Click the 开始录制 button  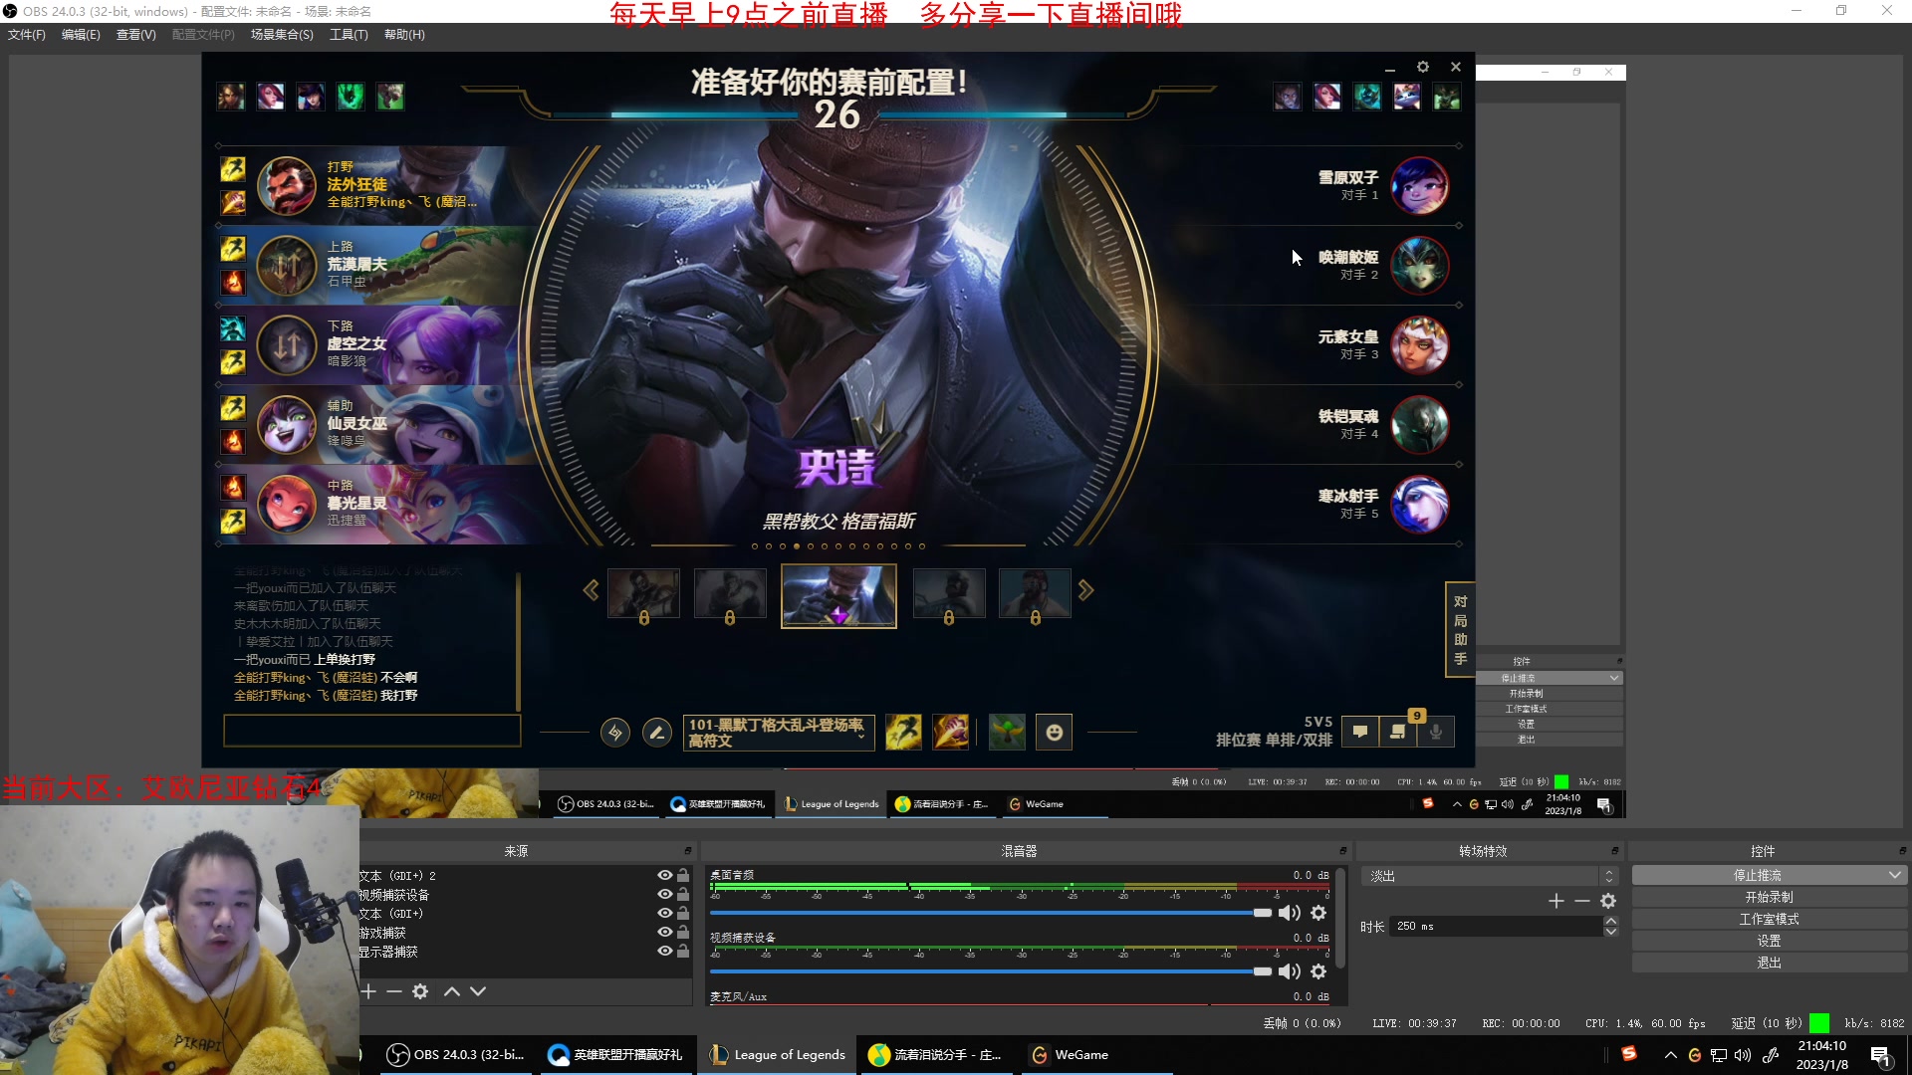click(1769, 897)
